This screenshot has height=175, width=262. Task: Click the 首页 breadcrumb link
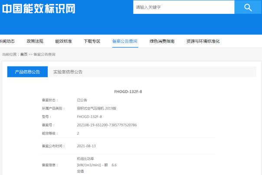(x=24, y=54)
